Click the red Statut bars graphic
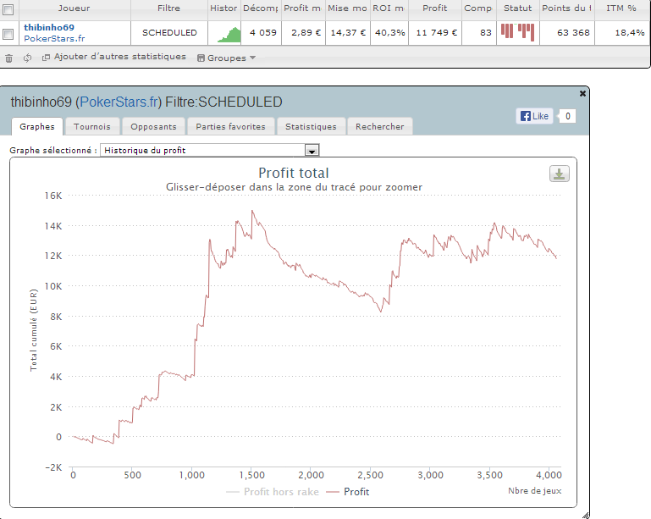 [x=518, y=32]
